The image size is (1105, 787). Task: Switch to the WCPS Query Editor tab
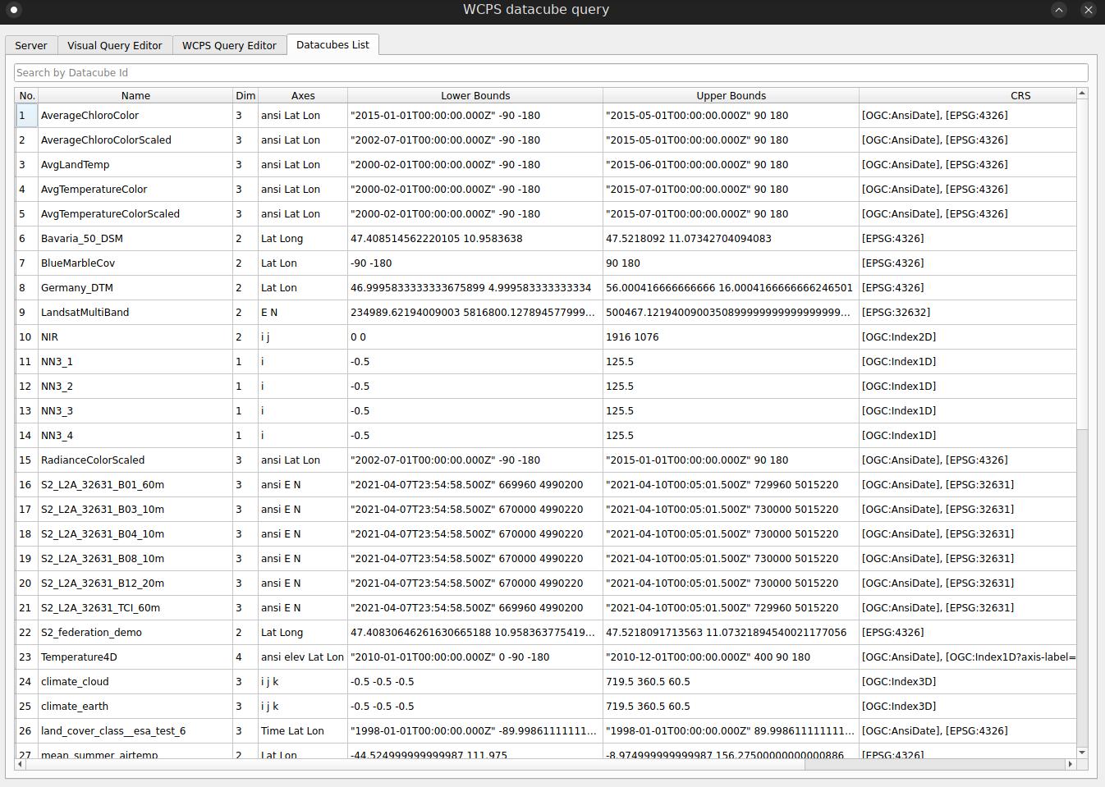[229, 45]
